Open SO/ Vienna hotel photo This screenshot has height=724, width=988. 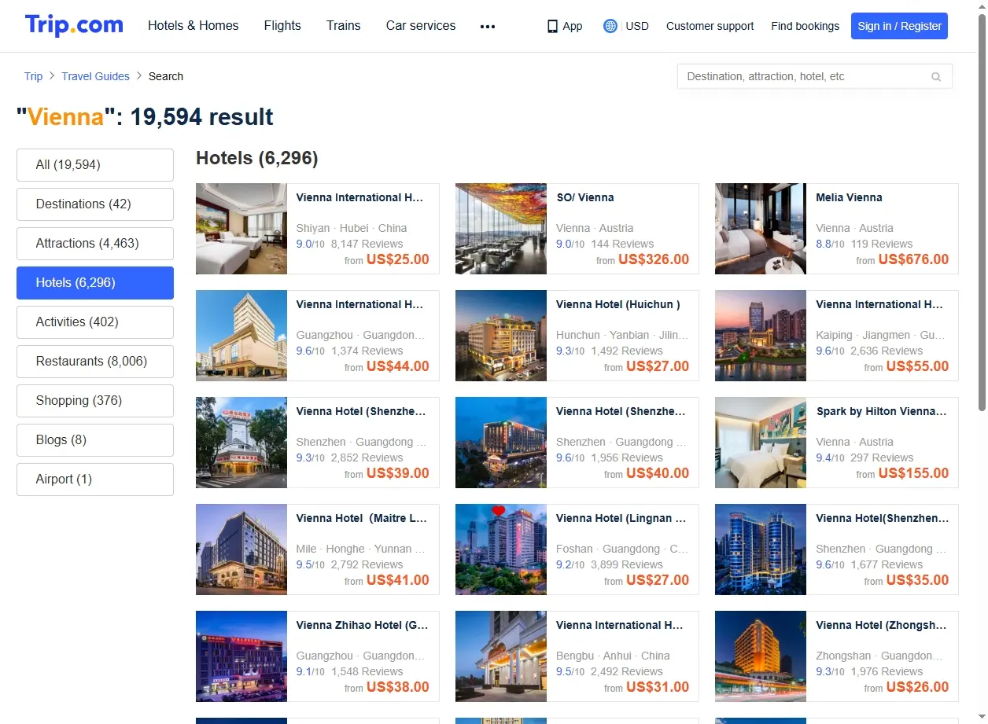click(x=501, y=229)
